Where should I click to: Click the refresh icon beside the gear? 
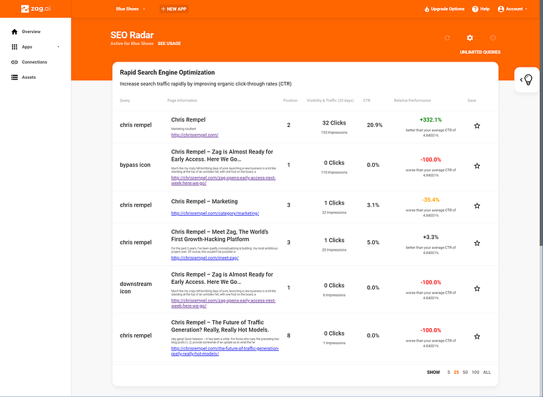click(x=448, y=38)
